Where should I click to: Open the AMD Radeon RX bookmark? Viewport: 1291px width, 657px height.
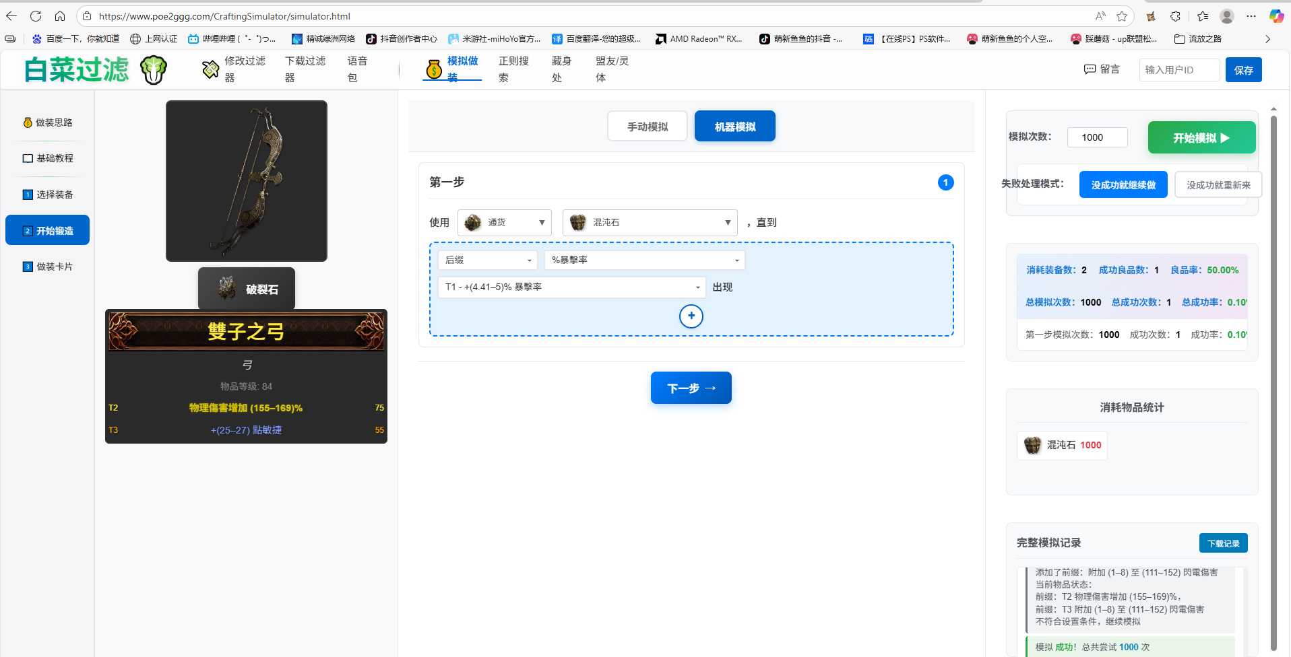click(x=699, y=39)
